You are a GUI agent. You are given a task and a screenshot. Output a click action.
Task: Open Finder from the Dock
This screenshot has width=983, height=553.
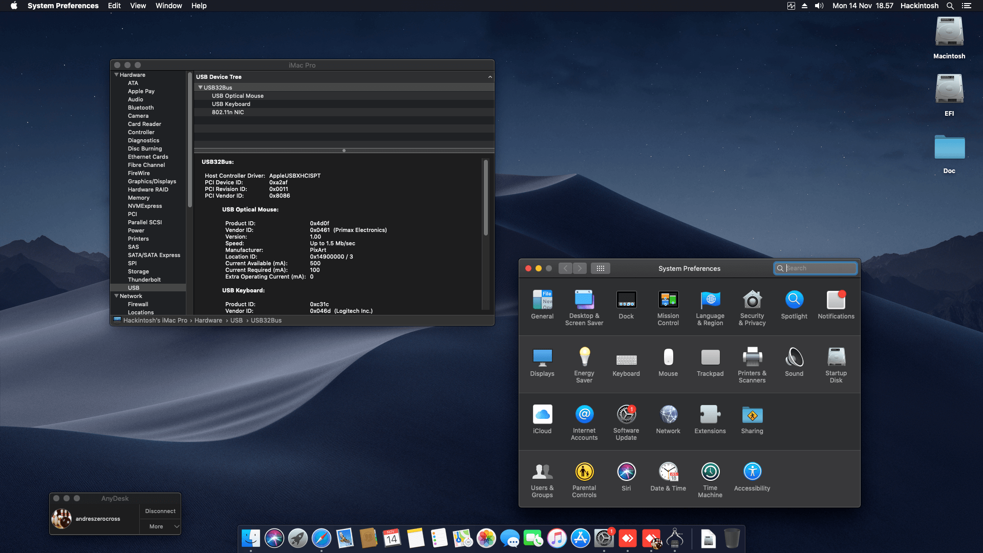(251, 538)
